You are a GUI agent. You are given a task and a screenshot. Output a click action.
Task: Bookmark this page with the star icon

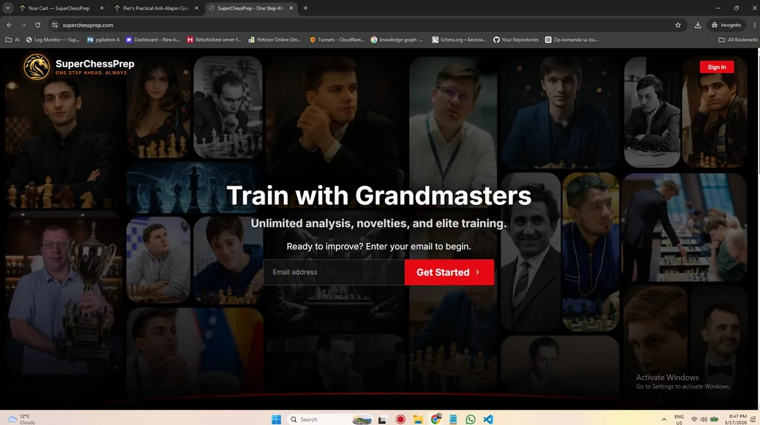coord(678,25)
